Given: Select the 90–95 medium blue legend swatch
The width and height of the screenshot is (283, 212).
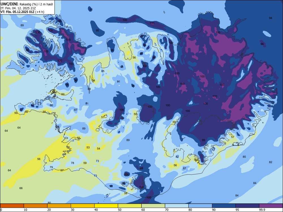Looking at the screenshot, I should pos(224,206).
